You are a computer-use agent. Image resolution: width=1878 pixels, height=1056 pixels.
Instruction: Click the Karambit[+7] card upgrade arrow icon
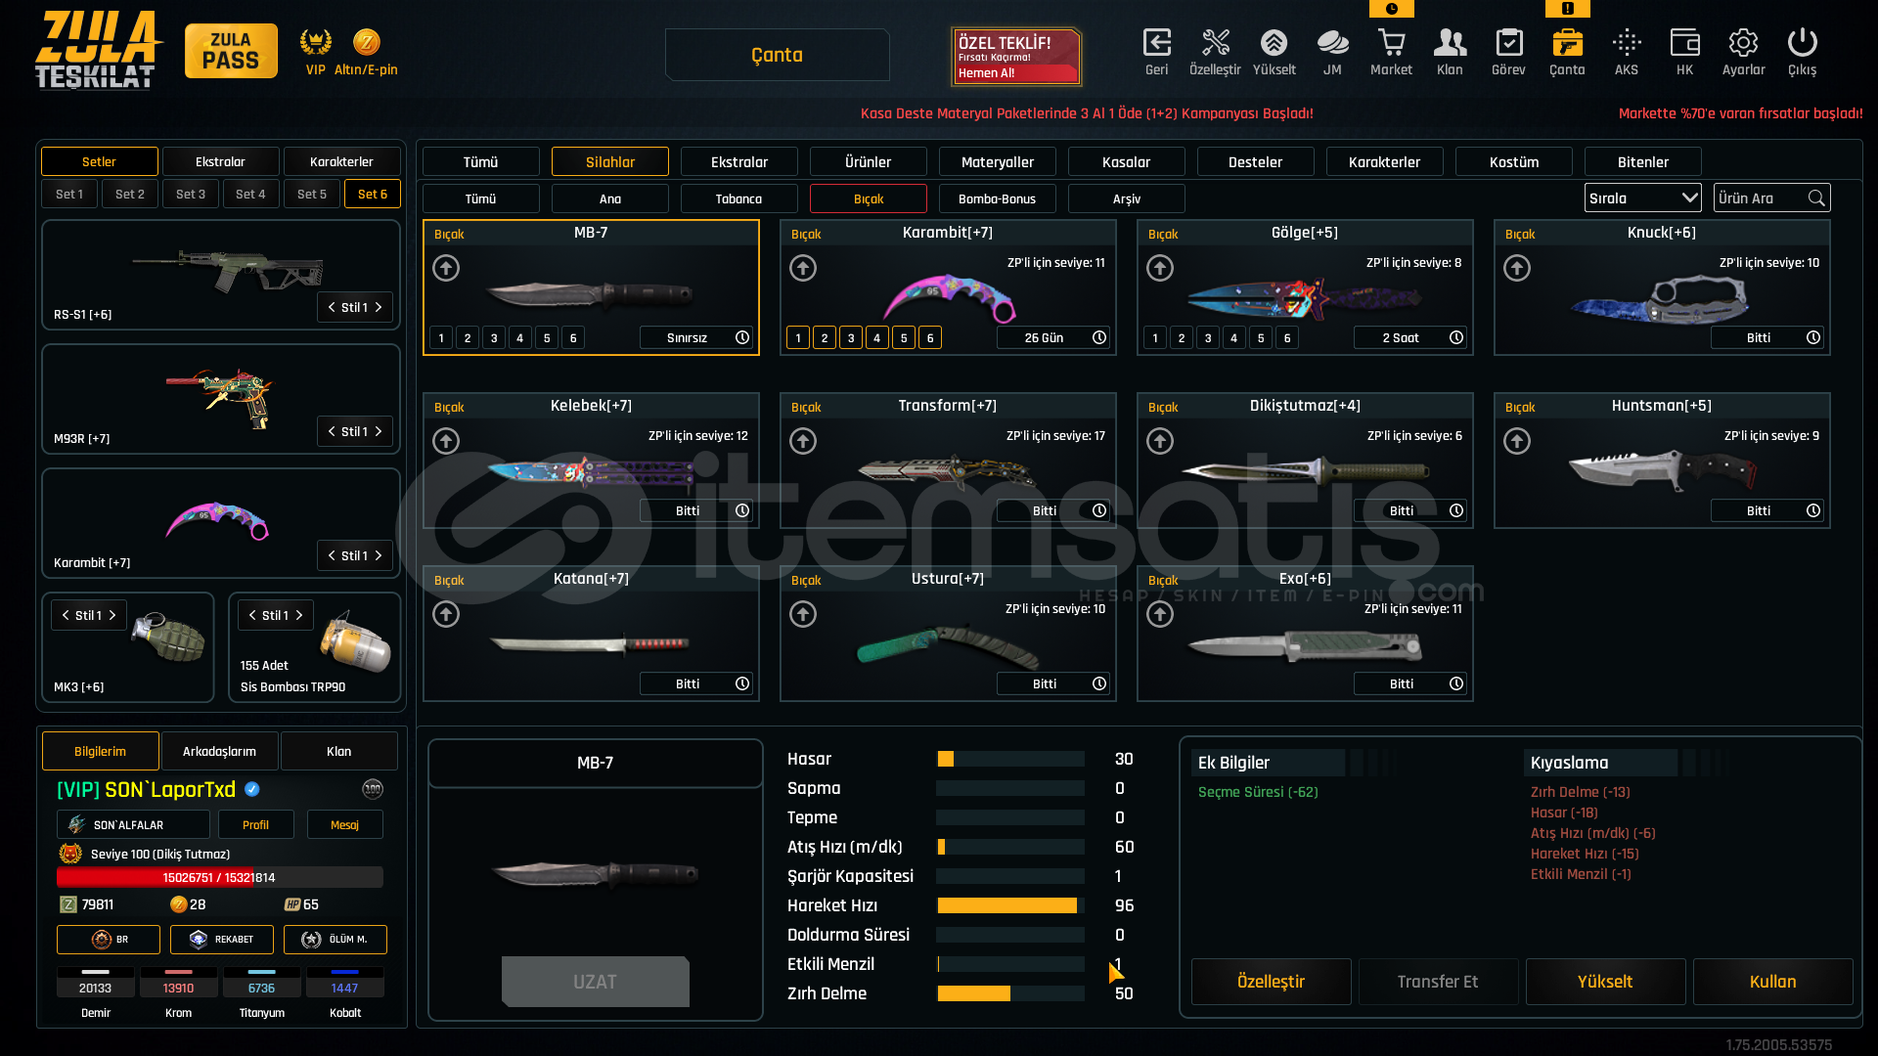pos(803,268)
